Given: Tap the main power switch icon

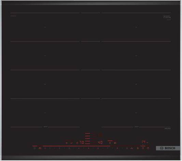Looking at the screenshot, I should (x=34, y=148).
